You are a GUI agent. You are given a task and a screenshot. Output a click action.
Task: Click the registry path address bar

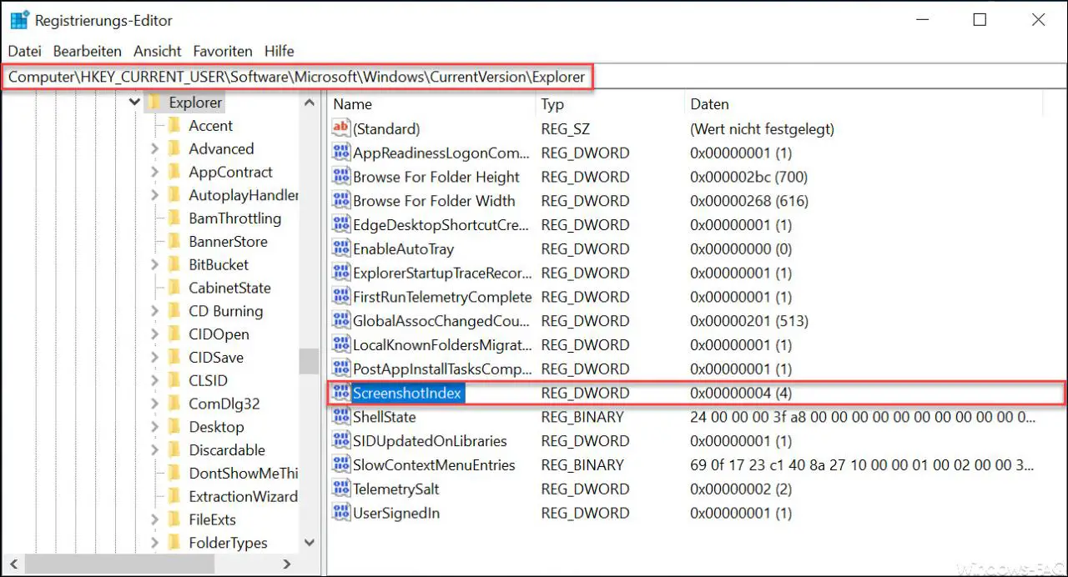[x=534, y=77]
